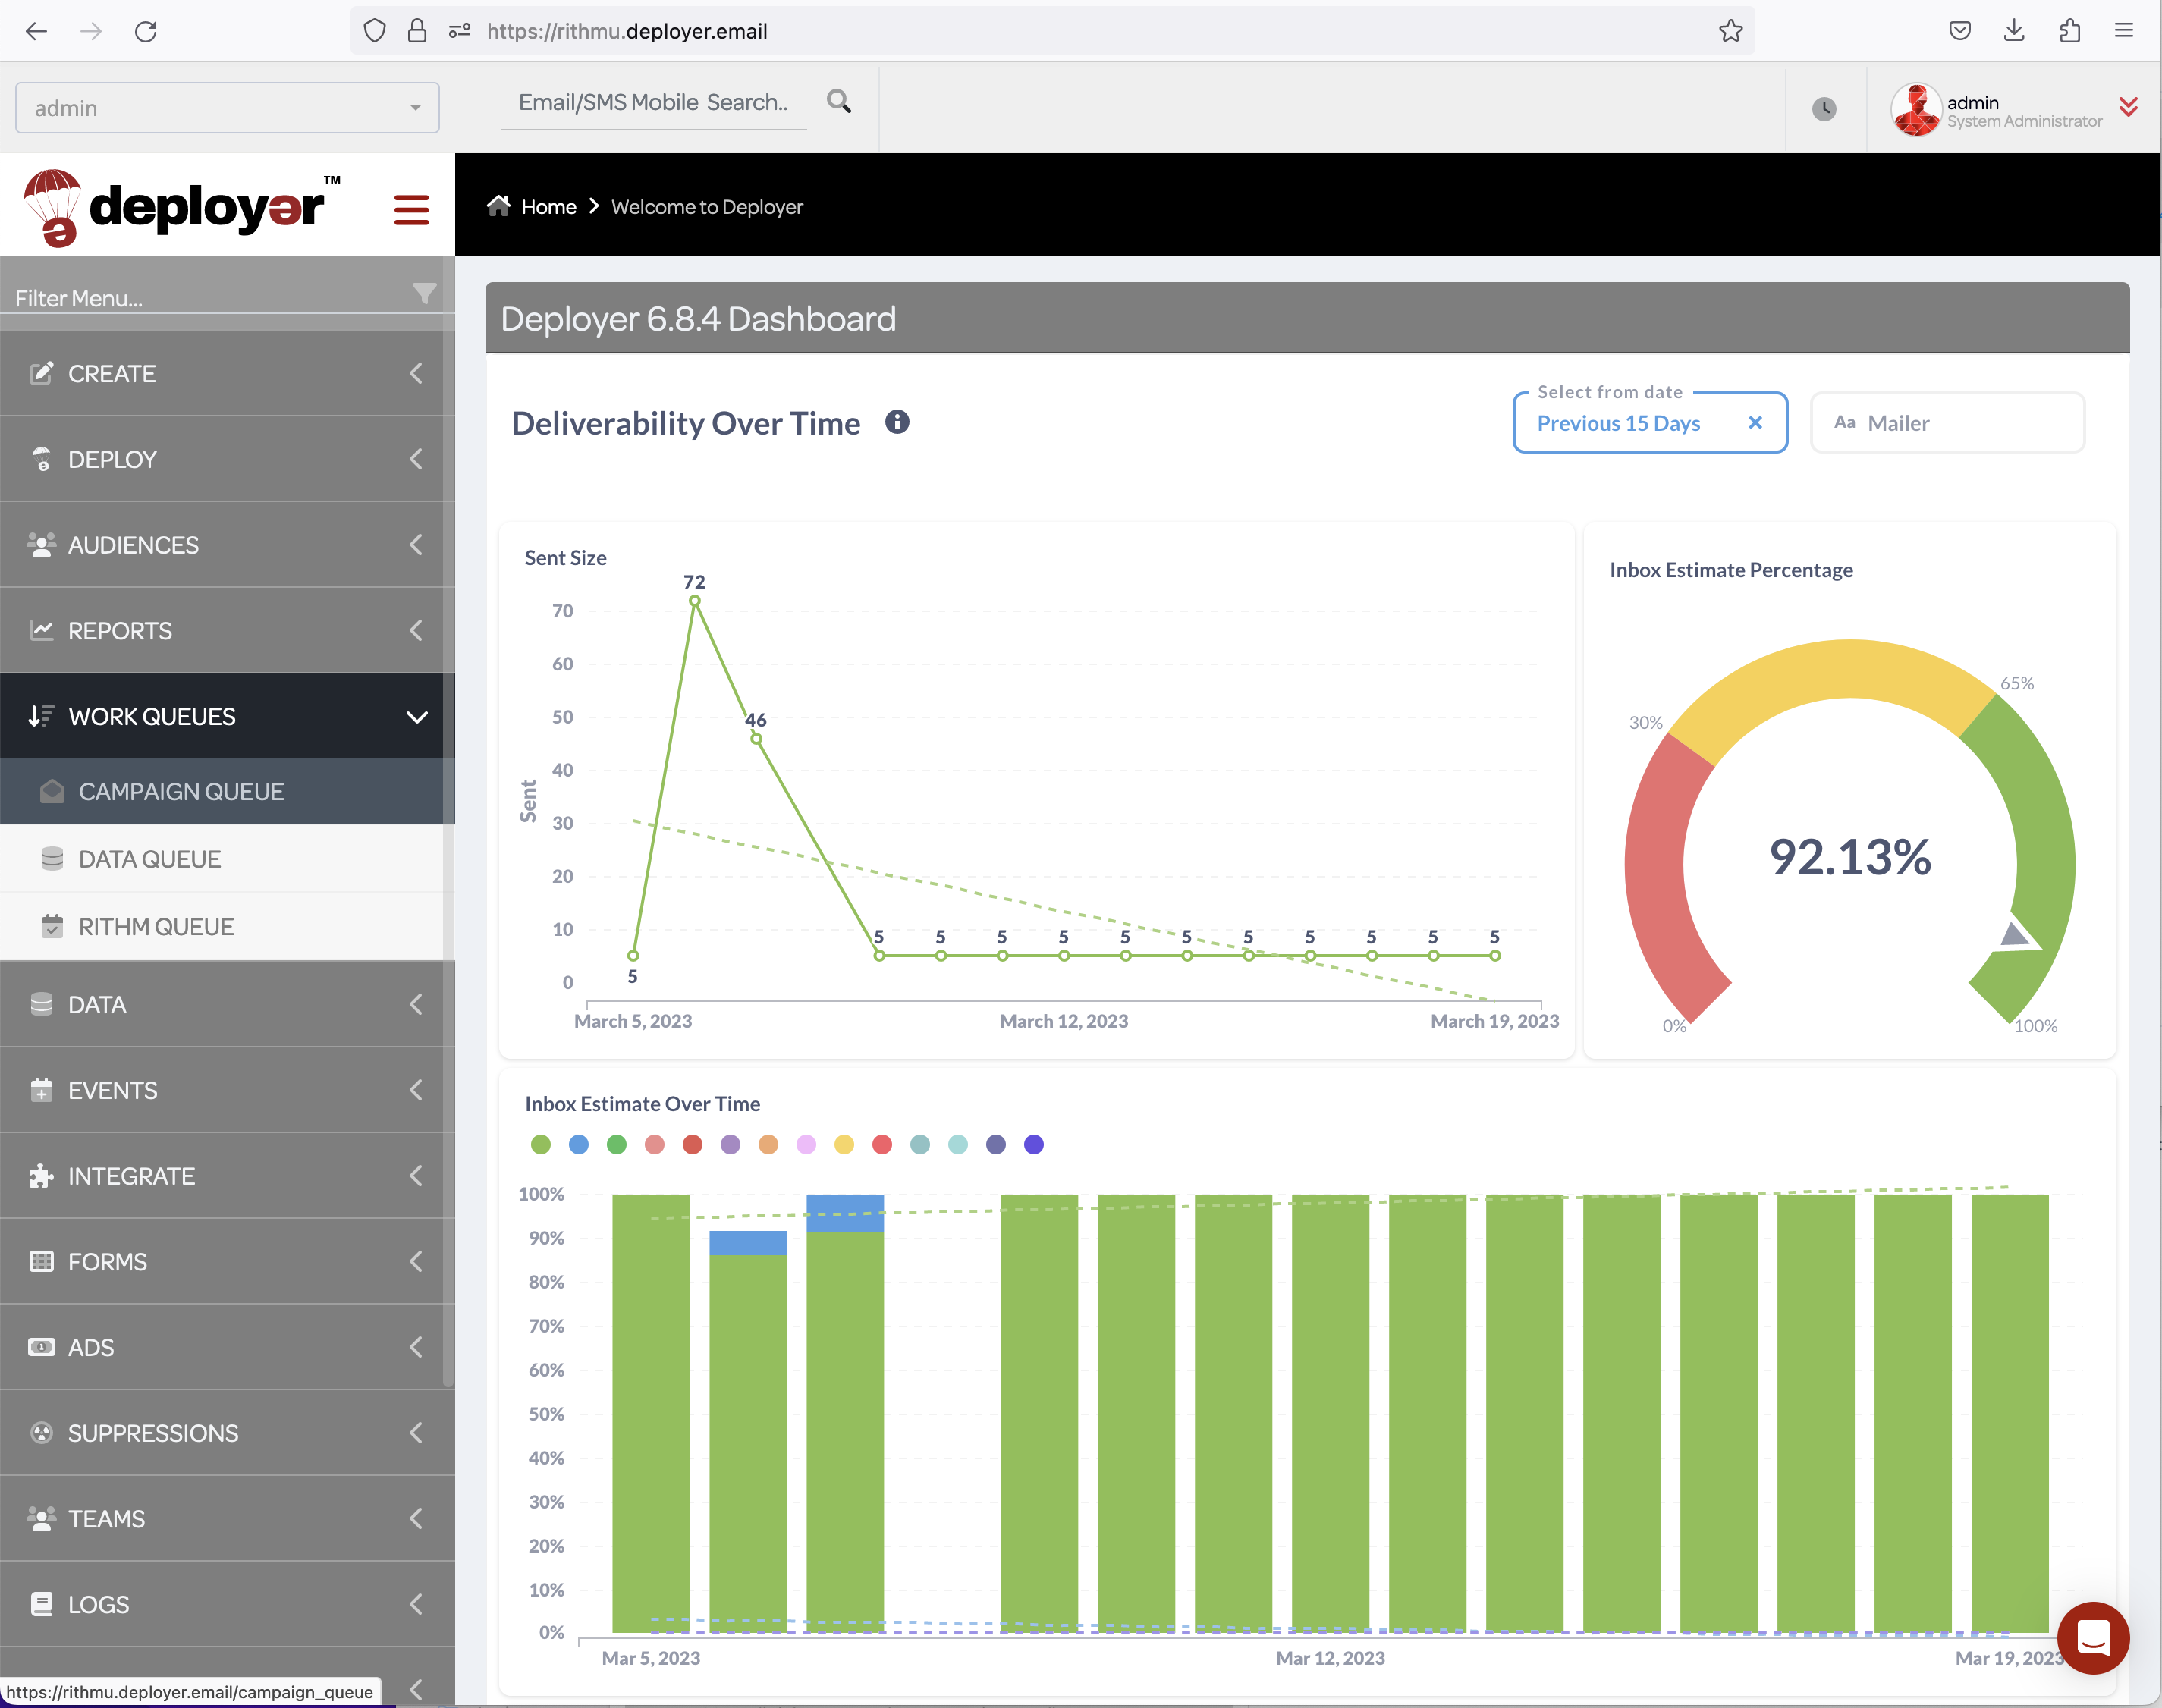Click the 92.13% gauge value
The height and width of the screenshot is (1708, 2162).
pos(1850,857)
